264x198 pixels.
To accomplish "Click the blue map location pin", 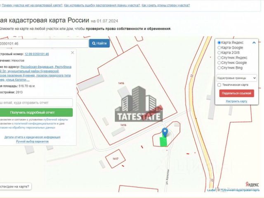I will pyautogui.click(x=165, y=132).
